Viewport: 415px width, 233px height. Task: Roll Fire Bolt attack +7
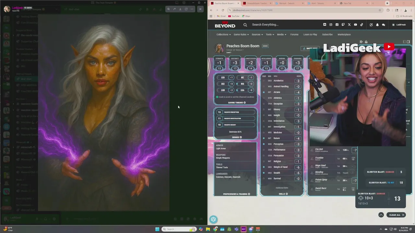pos(355,150)
